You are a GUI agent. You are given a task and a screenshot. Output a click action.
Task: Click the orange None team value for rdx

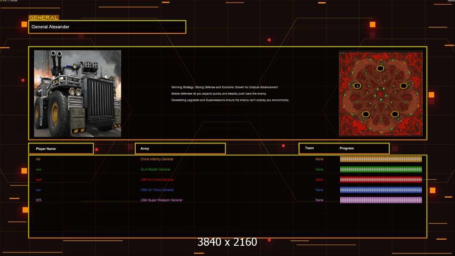[x=319, y=159]
